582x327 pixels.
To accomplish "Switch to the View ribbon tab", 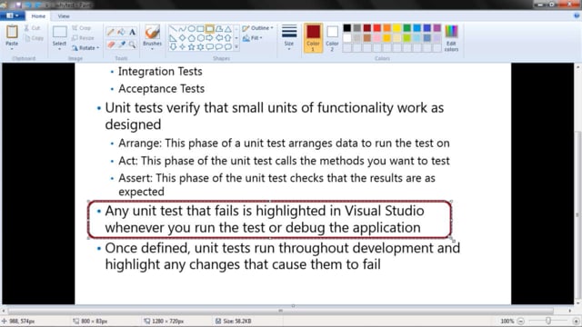I will (64, 16).
